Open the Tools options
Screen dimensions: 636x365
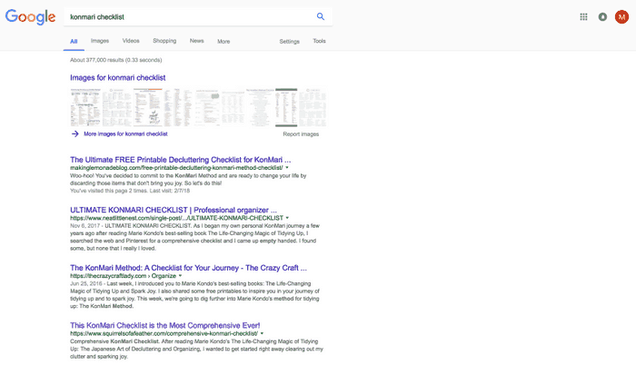pyautogui.click(x=319, y=41)
